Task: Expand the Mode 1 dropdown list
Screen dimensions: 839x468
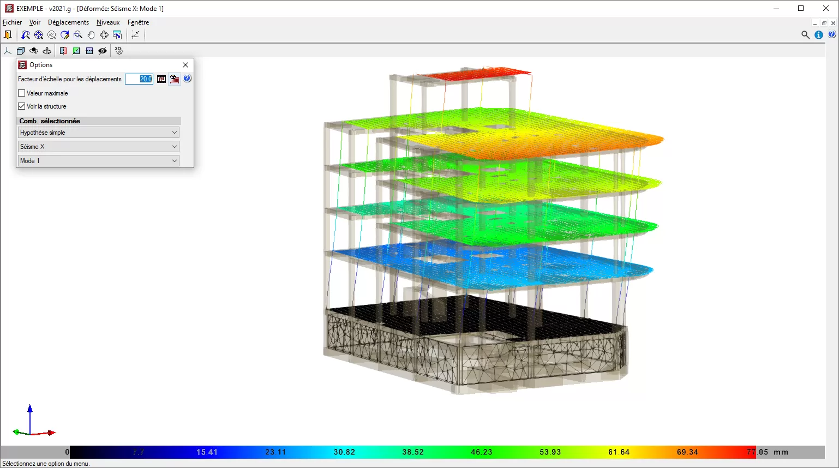Action: pyautogui.click(x=98, y=161)
